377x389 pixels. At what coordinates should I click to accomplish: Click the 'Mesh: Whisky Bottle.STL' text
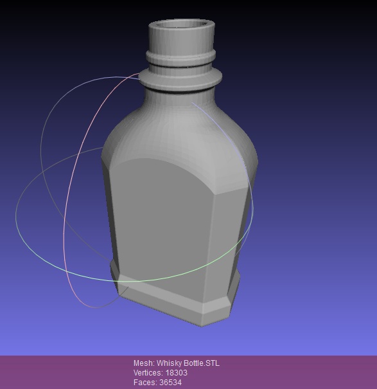pos(176,363)
